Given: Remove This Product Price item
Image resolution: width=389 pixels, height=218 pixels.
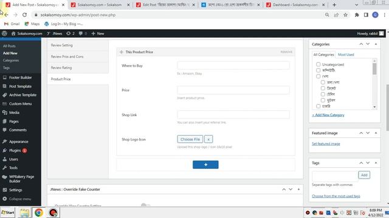Looking at the screenshot, I should click(x=286, y=52).
